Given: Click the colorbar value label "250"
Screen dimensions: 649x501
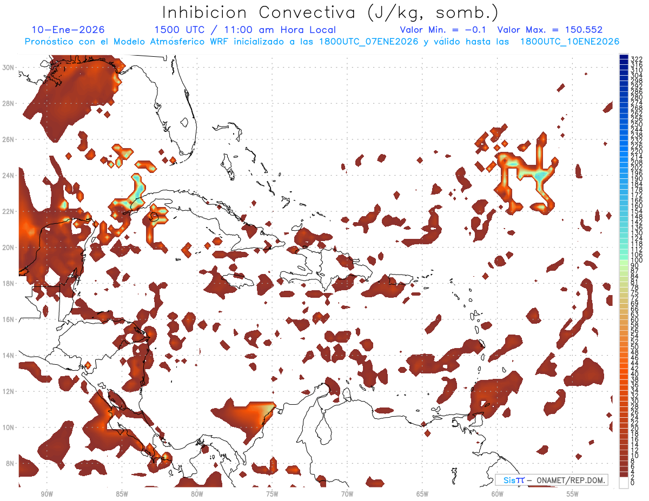Looking at the screenshot, I should [x=637, y=125].
